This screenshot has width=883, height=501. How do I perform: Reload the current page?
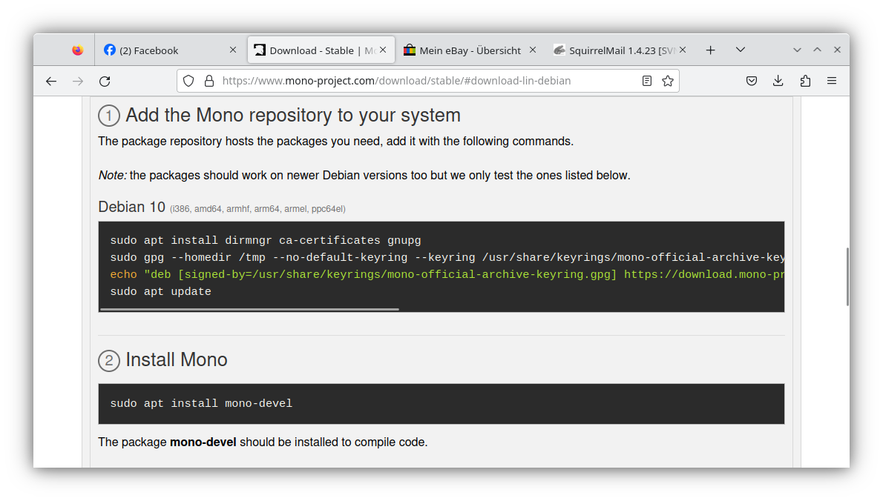(x=105, y=81)
